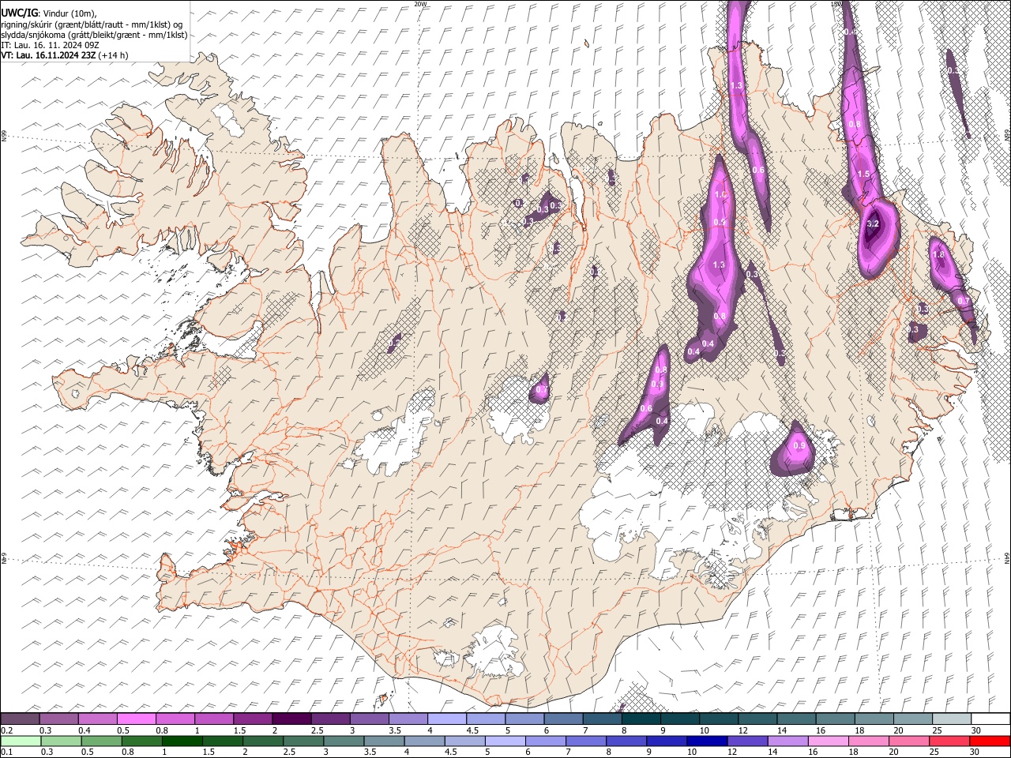Screen dimensions: 1011x758
Task: Click the 1.5 precipitation value label
Action: 863,174
